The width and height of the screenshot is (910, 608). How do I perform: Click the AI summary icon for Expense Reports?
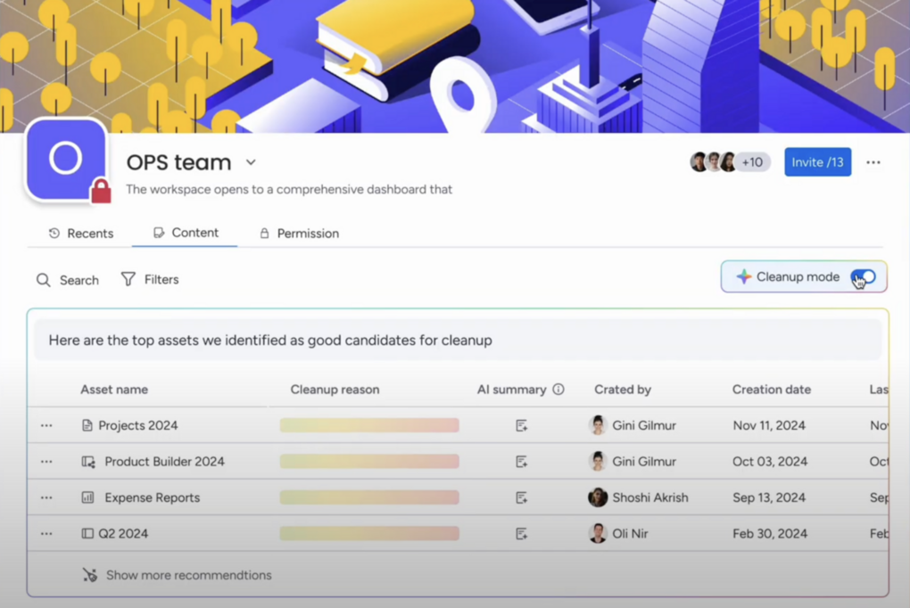[x=522, y=497]
